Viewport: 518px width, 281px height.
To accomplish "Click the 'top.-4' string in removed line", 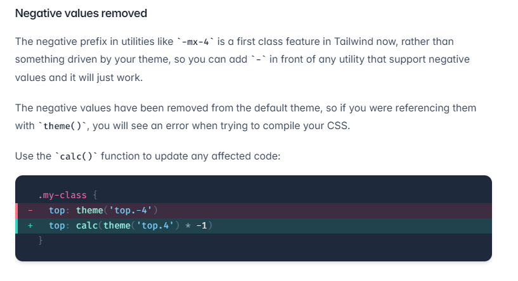I will tap(130, 210).
